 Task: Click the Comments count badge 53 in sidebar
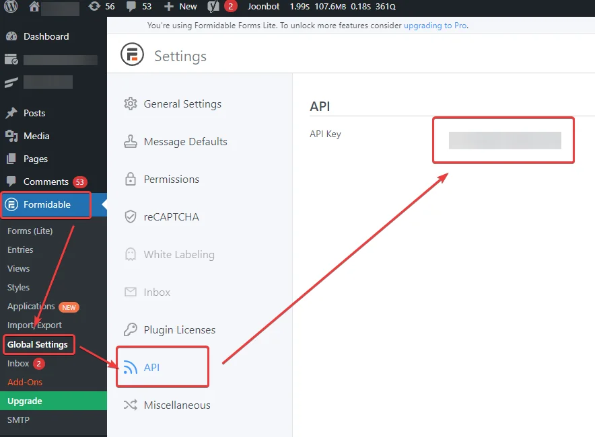tap(79, 182)
